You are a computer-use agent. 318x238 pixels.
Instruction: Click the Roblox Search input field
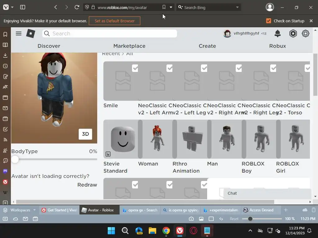110,33
